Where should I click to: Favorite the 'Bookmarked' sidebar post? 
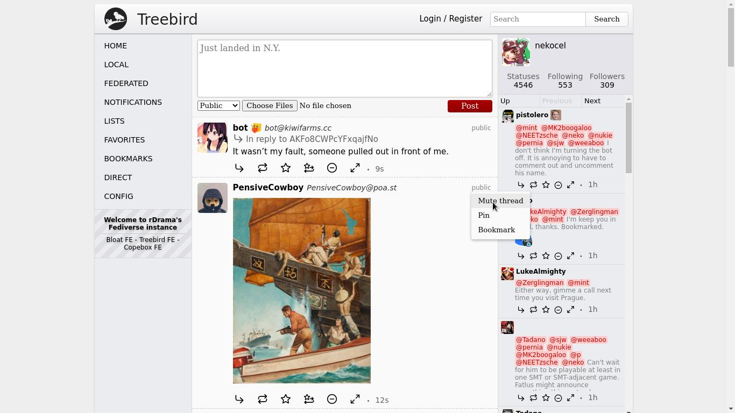point(546,256)
